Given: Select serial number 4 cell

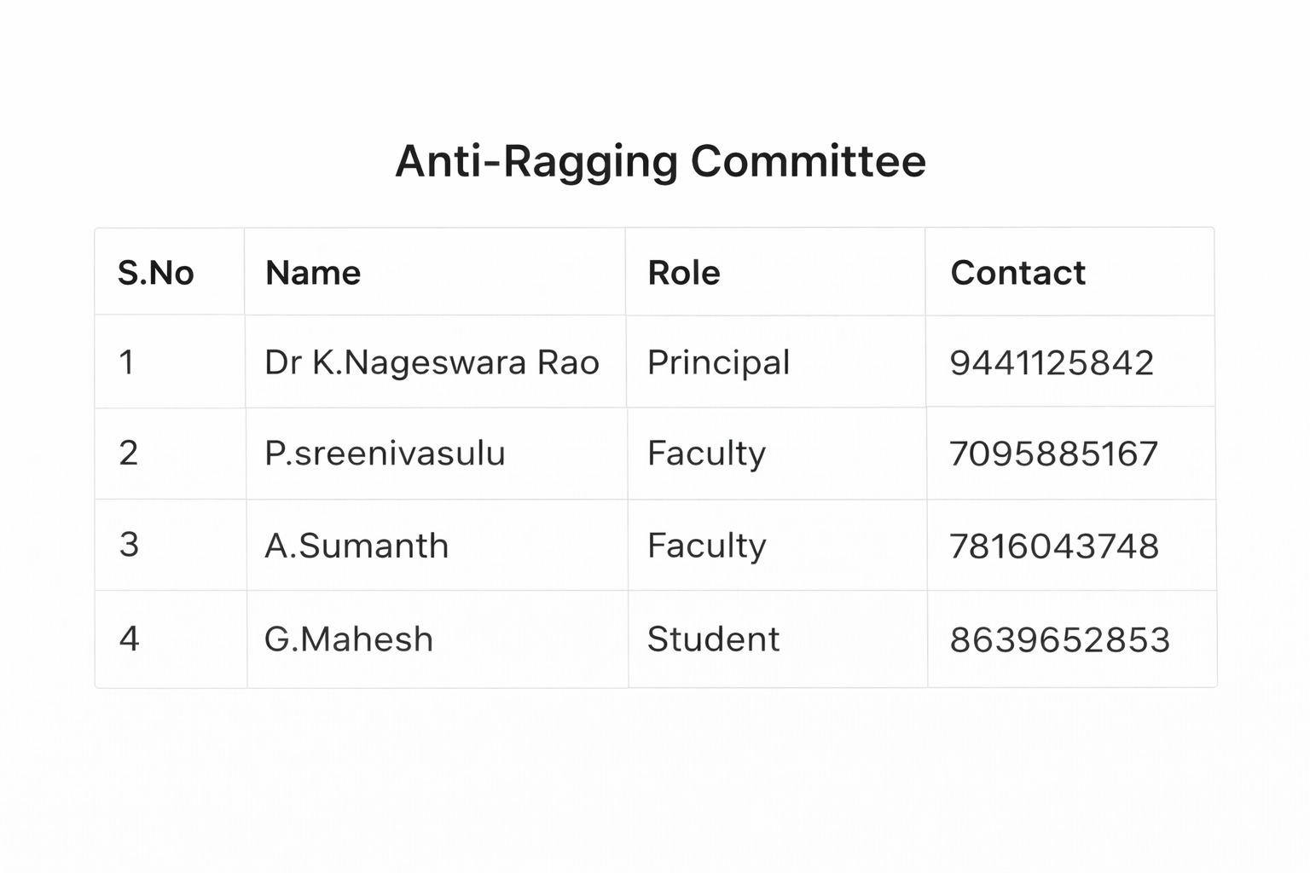Looking at the screenshot, I should click(129, 639).
